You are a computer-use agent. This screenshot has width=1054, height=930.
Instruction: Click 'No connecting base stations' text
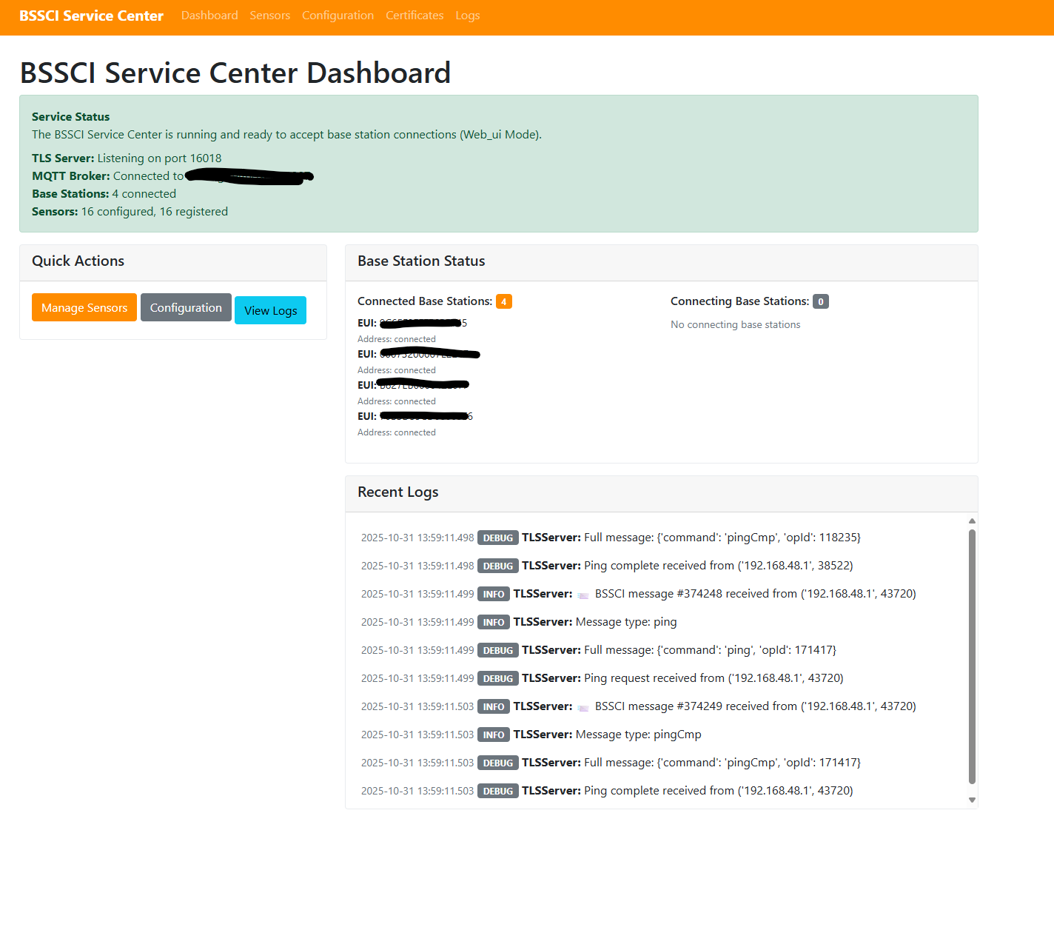click(736, 324)
